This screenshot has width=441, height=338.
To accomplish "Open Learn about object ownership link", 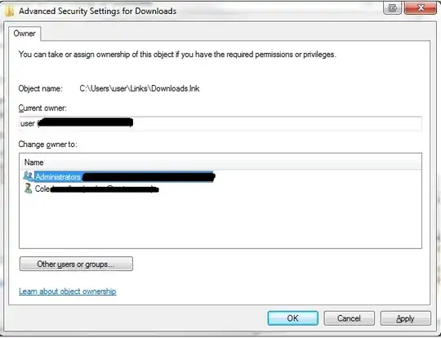I will (x=68, y=291).
